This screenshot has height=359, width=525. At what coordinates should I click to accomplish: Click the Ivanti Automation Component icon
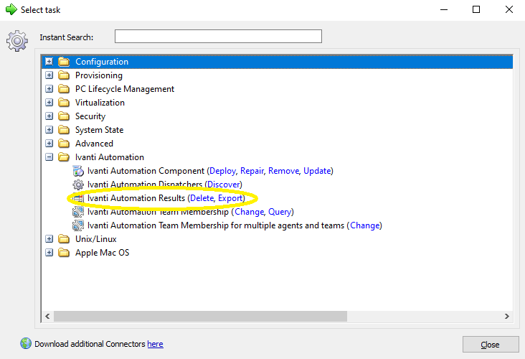point(78,171)
